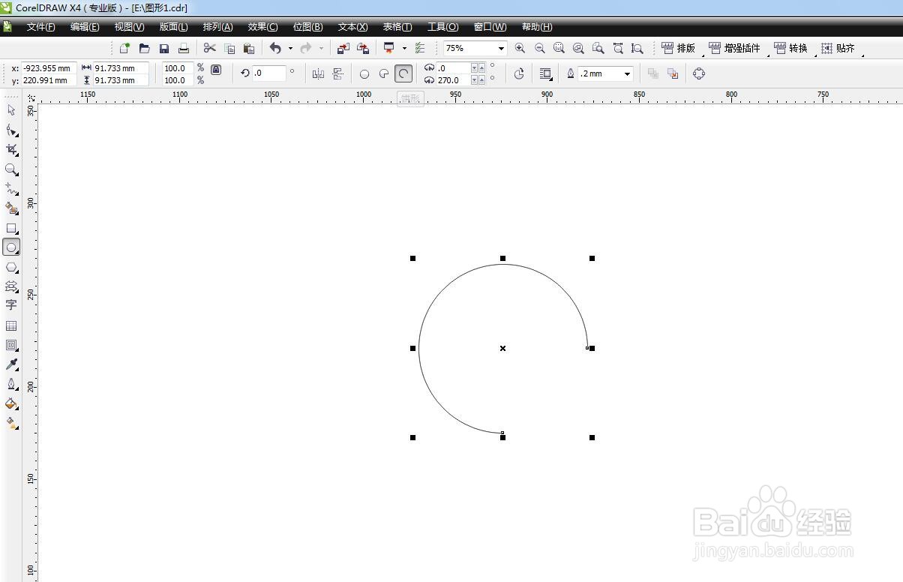
Task: Open a file with folder icon
Action: pyautogui.click(x=144, y=48)
